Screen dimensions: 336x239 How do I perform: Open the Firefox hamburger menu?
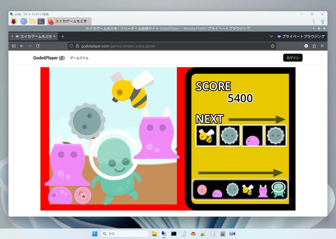322,46
